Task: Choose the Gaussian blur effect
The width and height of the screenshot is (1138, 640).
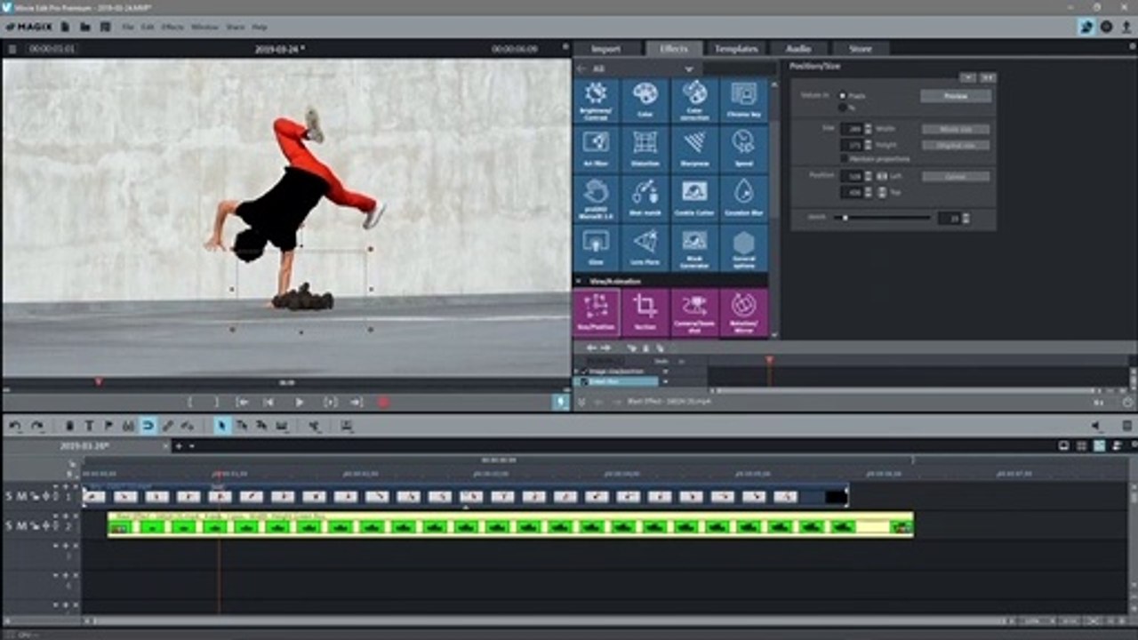Action: pyautogui.click(x=743, y=196)
